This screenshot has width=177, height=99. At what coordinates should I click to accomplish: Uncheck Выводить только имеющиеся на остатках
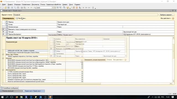click(3, 29)
